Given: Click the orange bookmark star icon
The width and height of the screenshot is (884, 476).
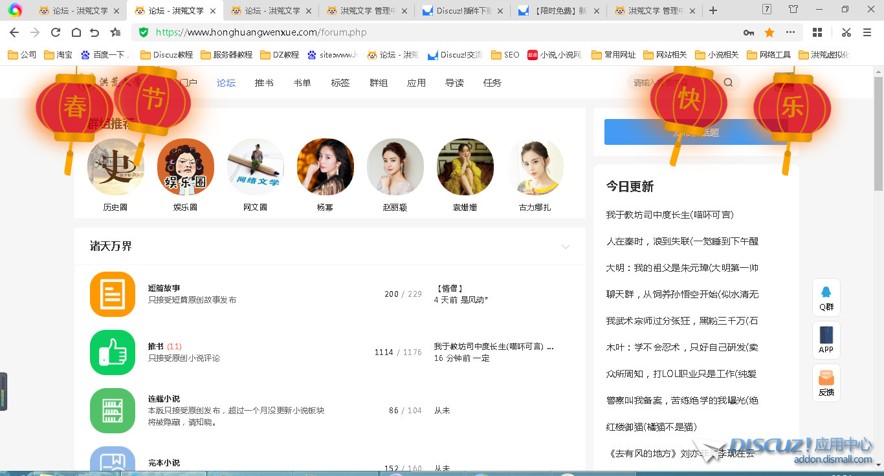Looking at the screenshot, I should coord(769,32).
